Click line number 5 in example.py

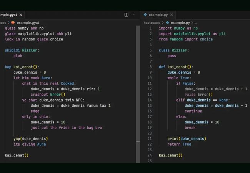tap(150, 50)
